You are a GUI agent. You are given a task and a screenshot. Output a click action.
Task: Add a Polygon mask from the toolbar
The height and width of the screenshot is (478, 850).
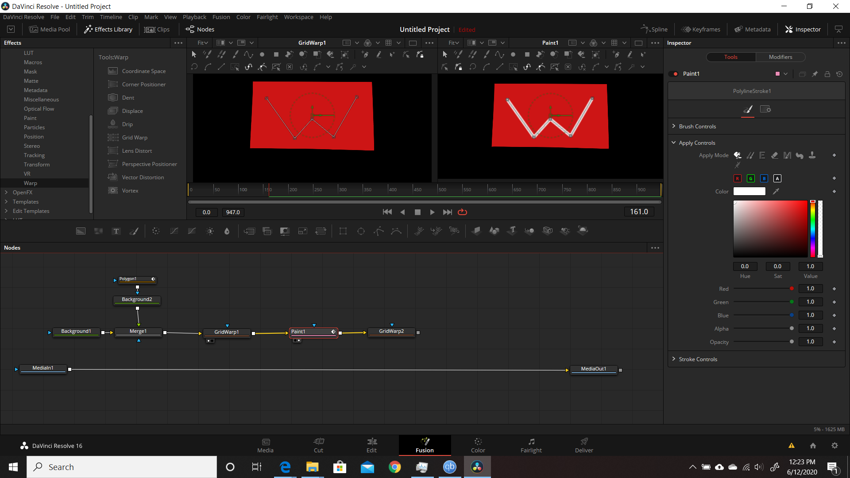click(x=379, y=231)
